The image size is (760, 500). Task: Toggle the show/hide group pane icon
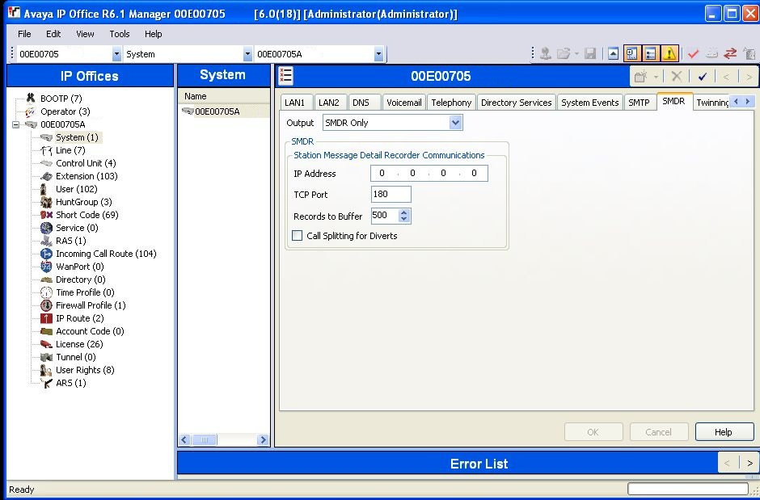(651, 54)
